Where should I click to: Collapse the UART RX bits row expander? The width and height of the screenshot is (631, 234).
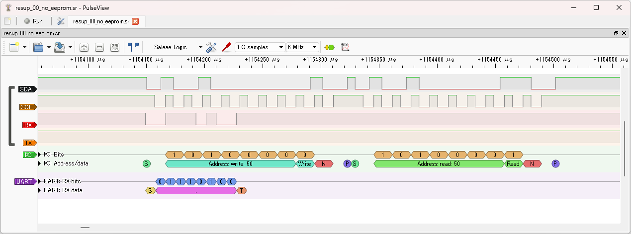40,182
